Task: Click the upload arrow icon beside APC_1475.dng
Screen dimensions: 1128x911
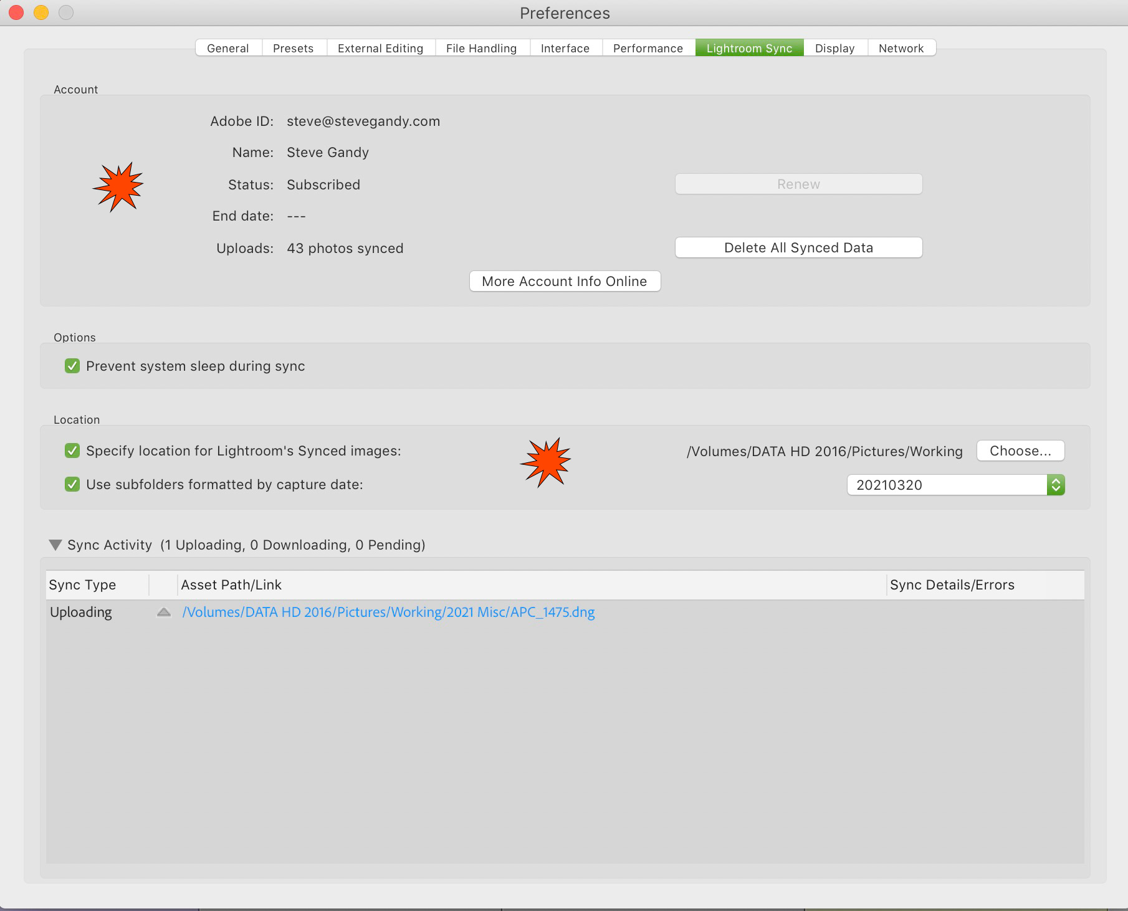Action: (x=164, y=612)
